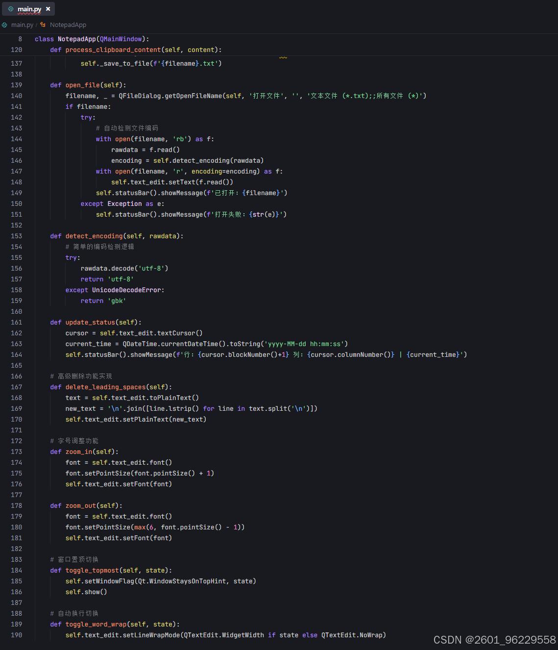Viewport: 558px width, 650px height.
Task: Click def detect_encoding definition
Action: point(117,236)
